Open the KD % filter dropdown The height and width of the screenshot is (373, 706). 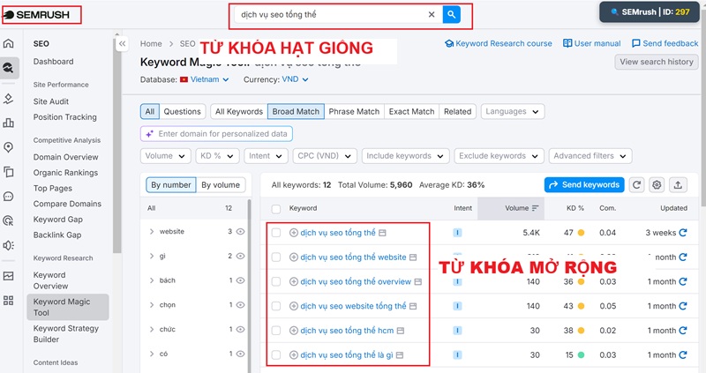(x=217, y=156)
